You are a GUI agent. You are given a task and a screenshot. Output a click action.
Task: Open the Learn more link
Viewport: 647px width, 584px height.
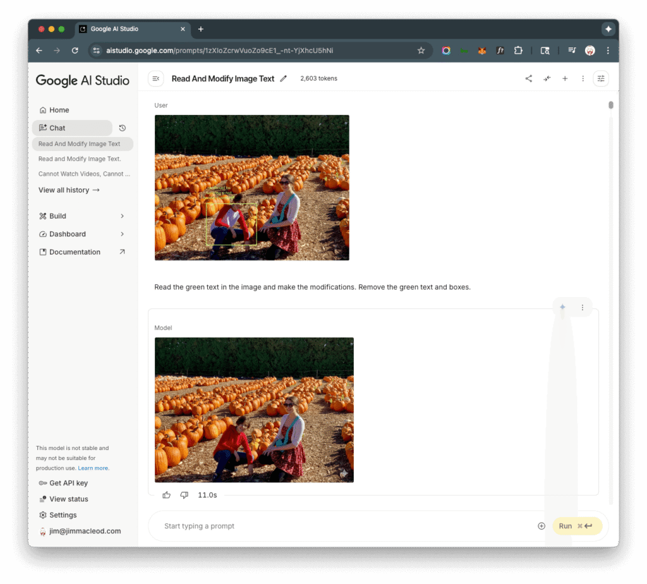pyautogui.click(x=93, y=468)
